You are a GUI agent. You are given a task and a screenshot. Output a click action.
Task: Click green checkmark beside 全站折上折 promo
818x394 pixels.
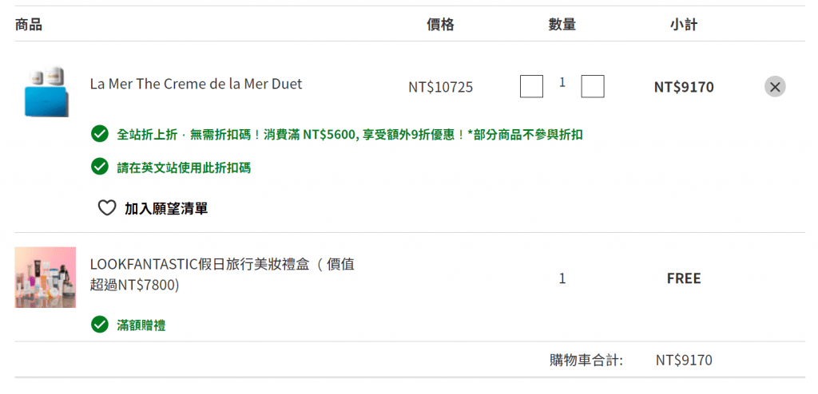coord(100,134)
